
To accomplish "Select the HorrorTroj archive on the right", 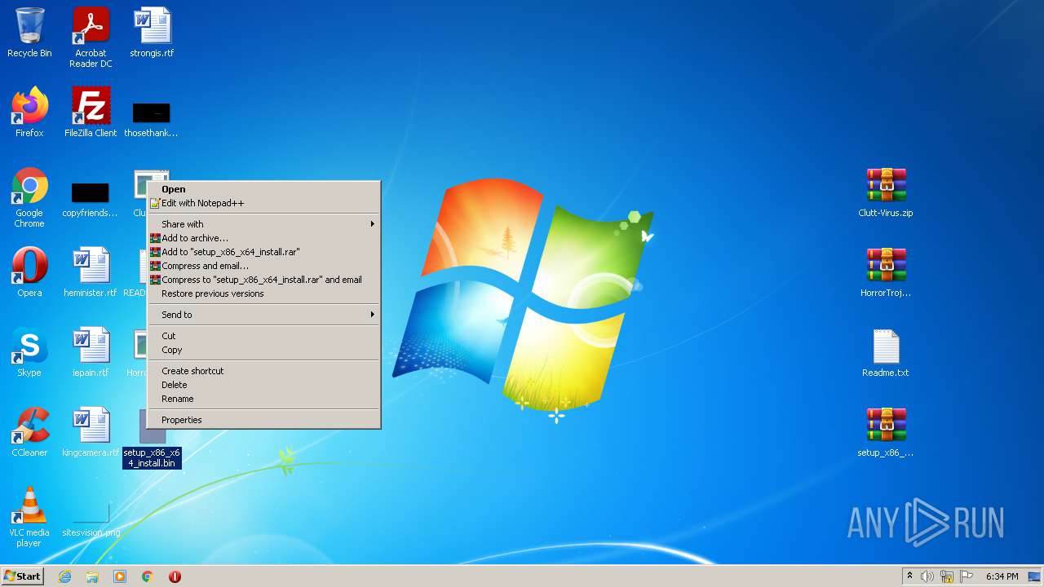I will 886,272.
